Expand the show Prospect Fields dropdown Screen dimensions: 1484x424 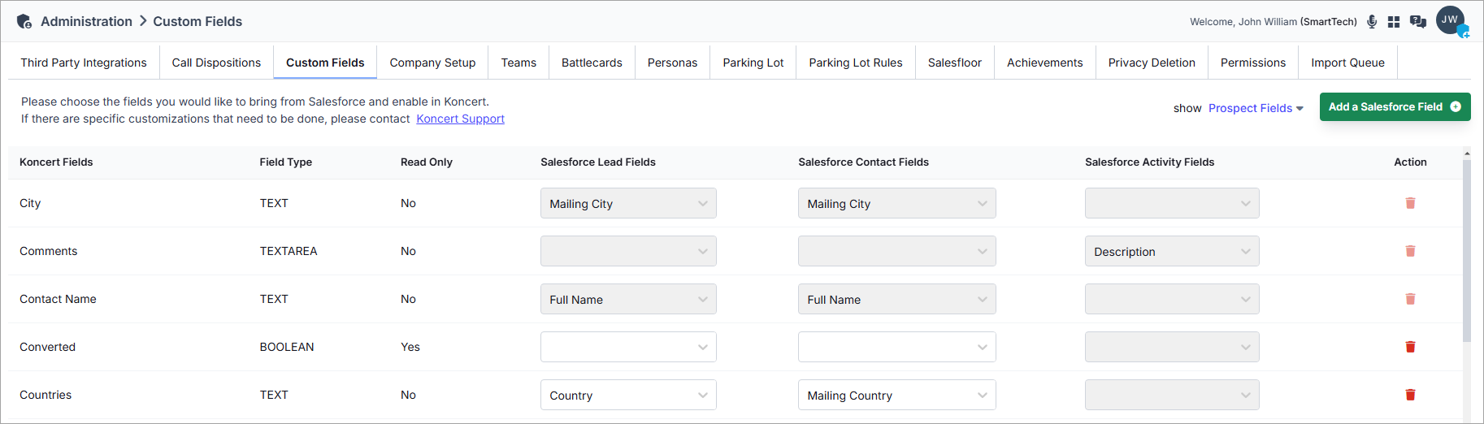click(x=1256, y=108)
